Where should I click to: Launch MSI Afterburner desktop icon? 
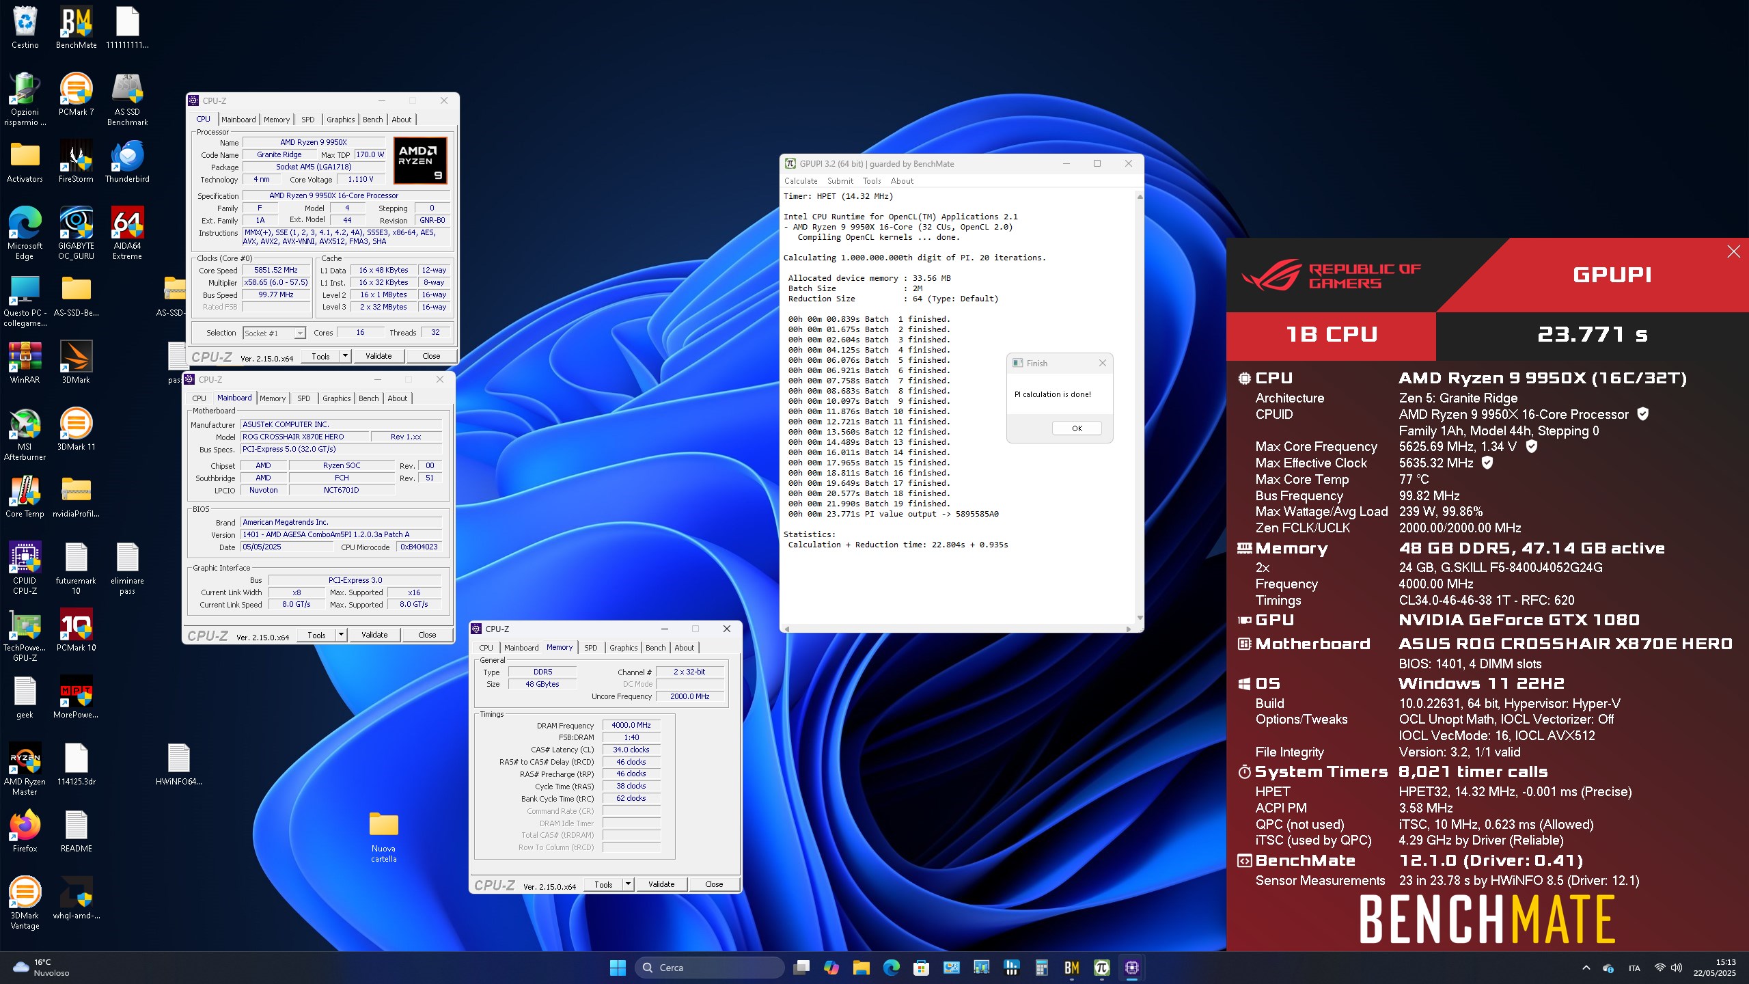tap(25, 435)
